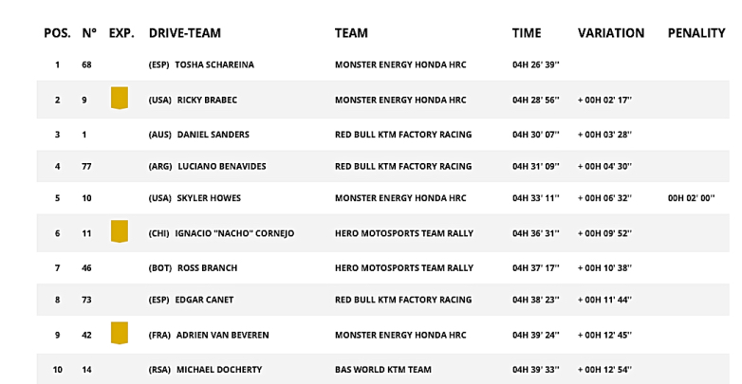Click the yellow badge beside Ricky Brabec
This screenshot has height=384, width=742.
pos(120,98)
